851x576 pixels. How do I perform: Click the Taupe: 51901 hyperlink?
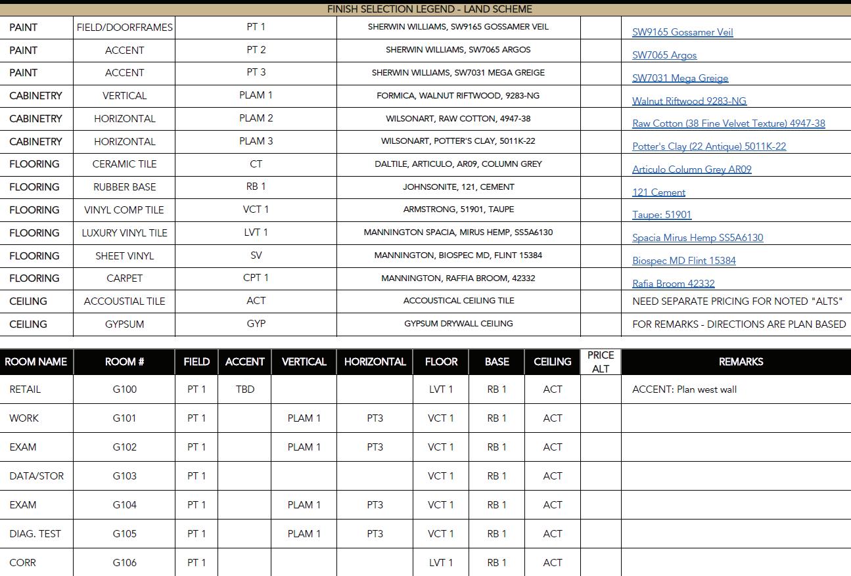coord(662,215)
